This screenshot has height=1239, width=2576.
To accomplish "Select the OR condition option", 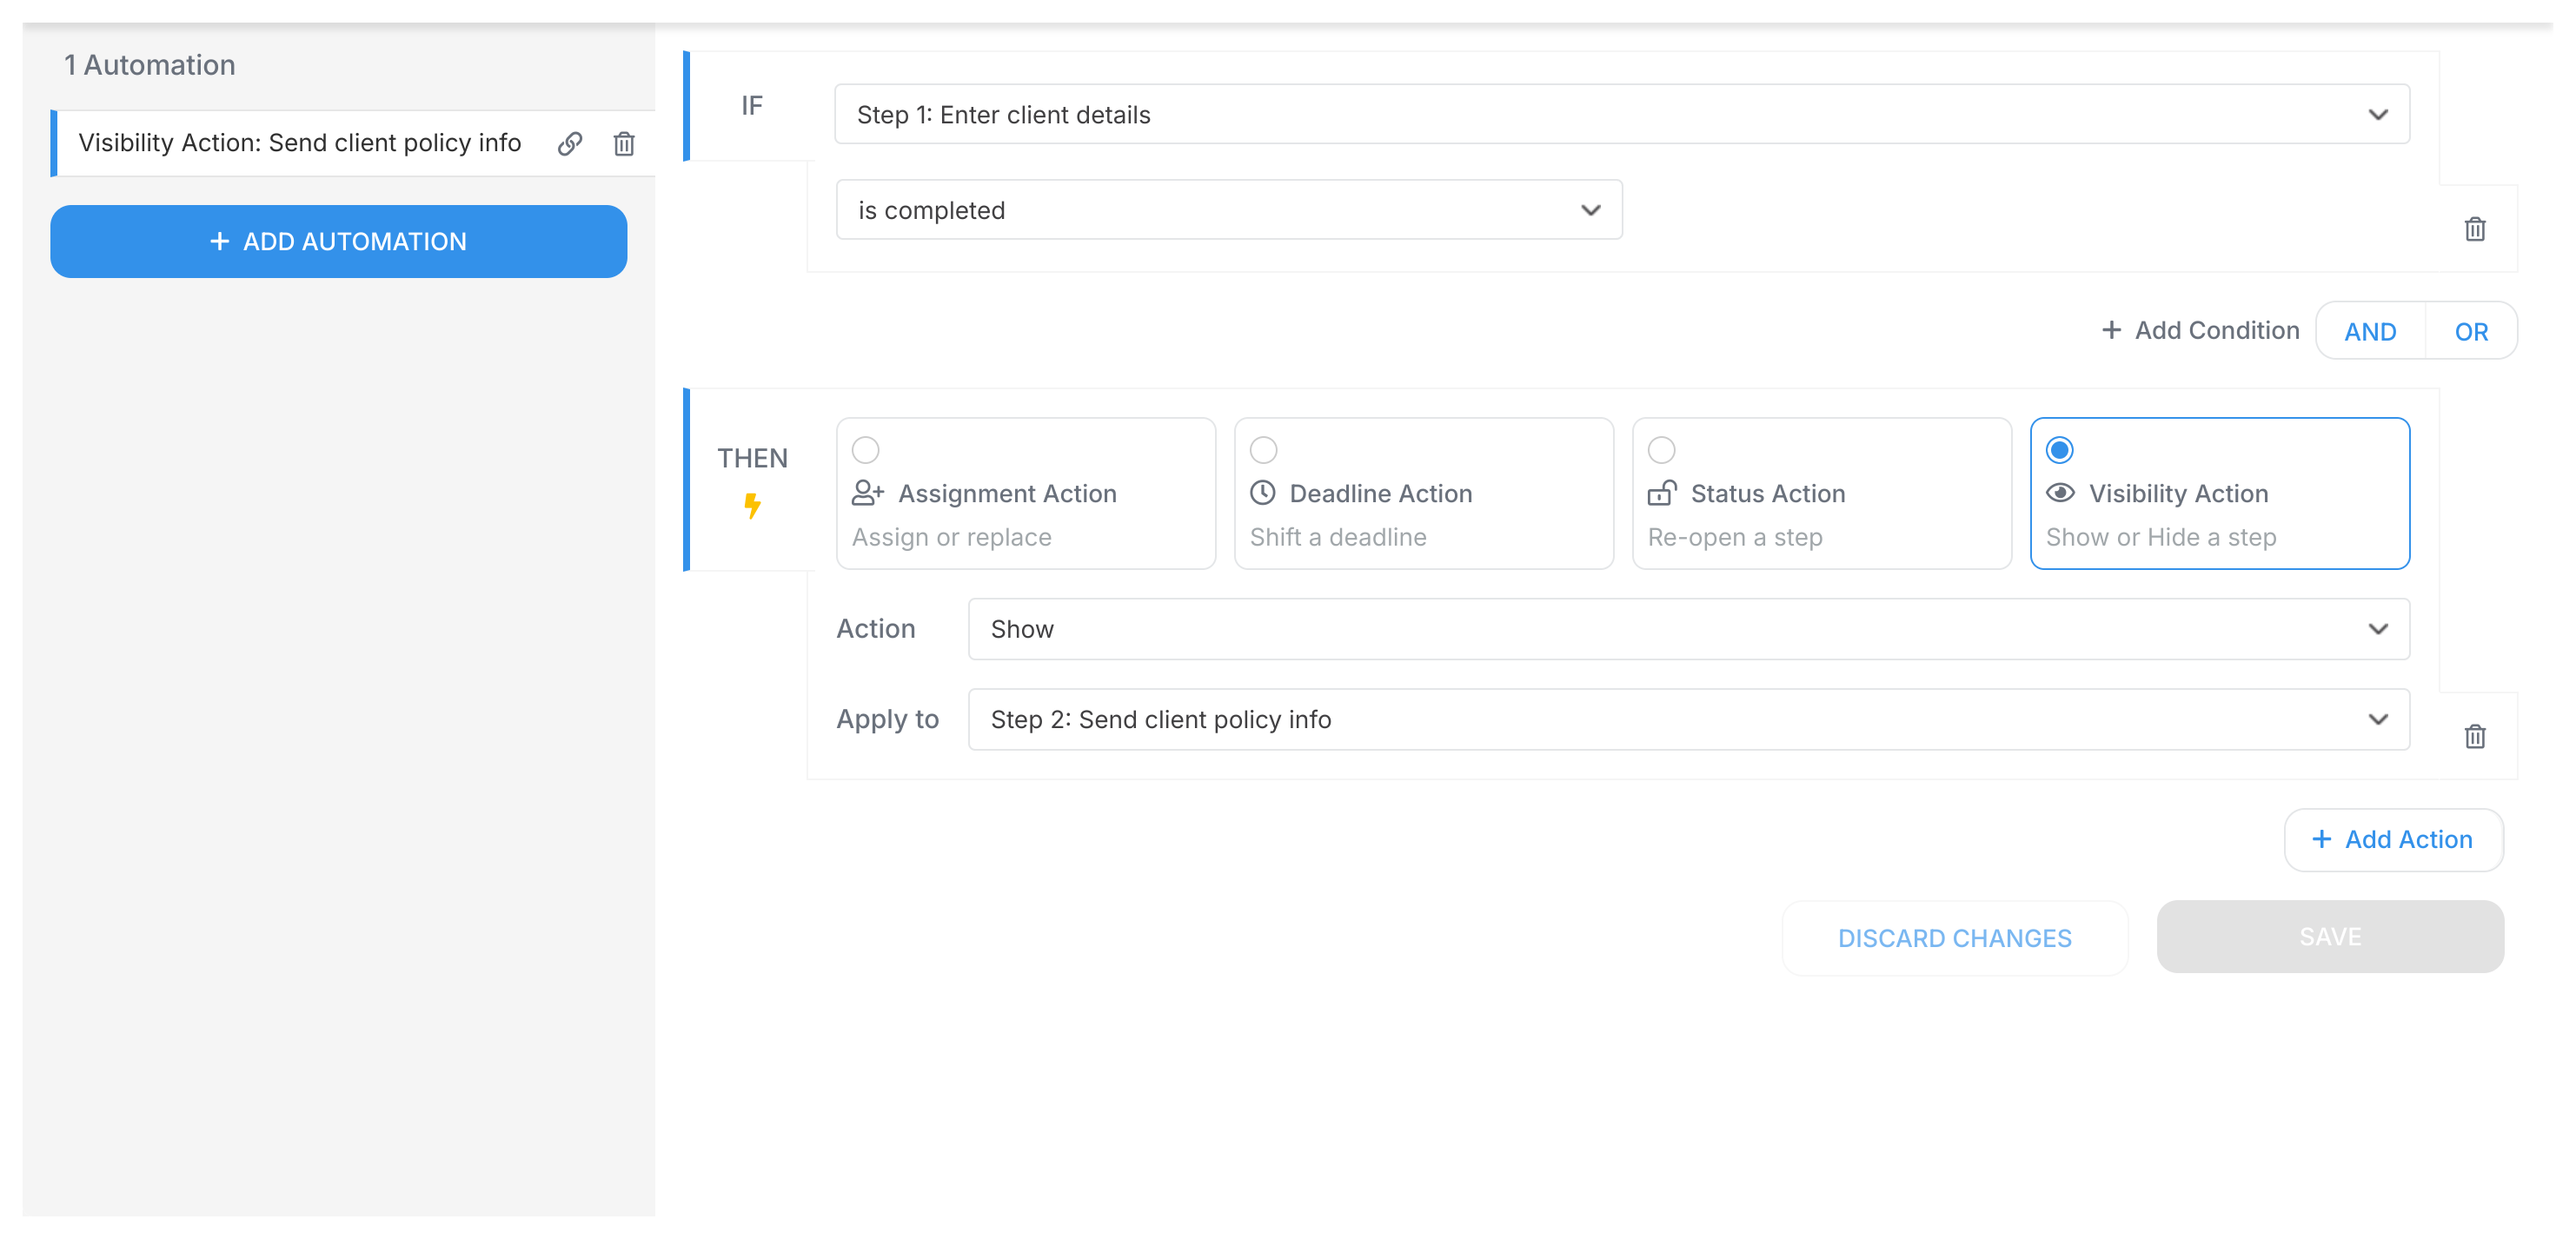I will [2471, 330].
